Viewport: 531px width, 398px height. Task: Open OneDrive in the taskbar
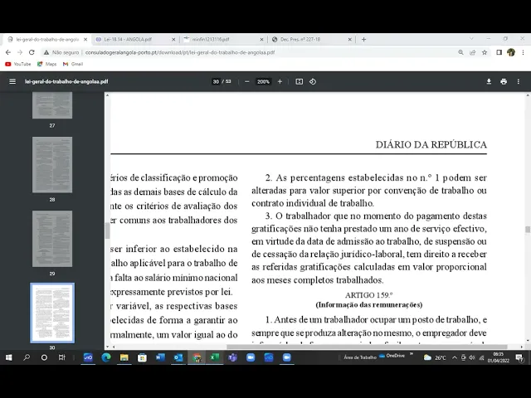coord(392,356)
